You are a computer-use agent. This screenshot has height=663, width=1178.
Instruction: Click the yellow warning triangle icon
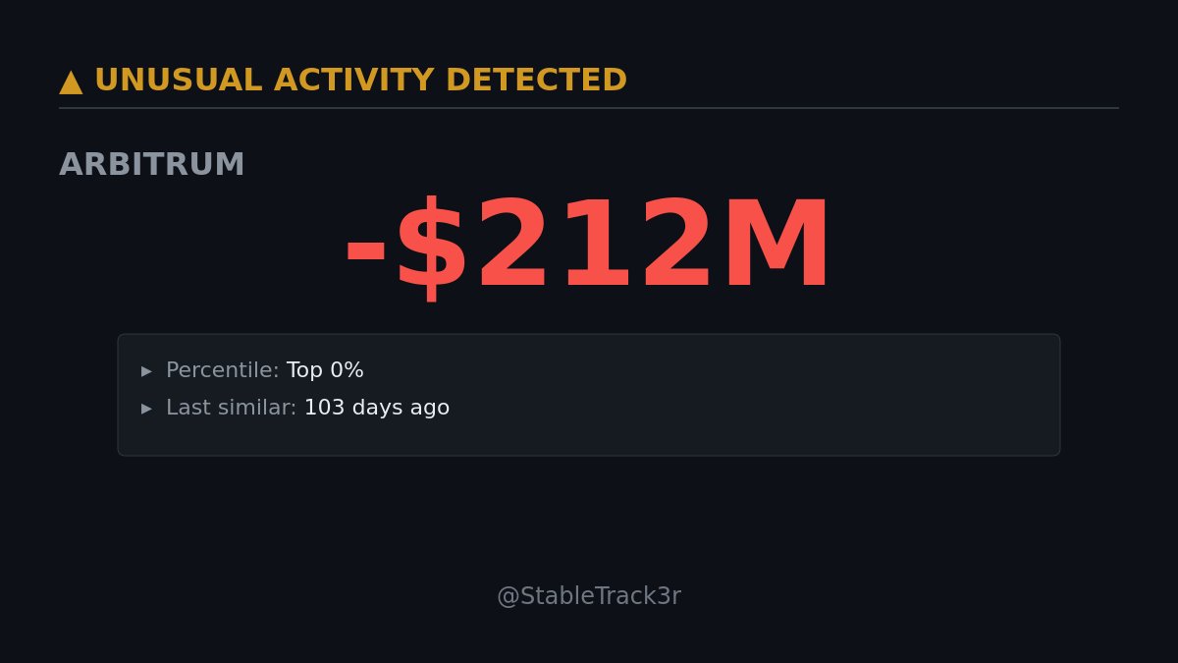coord(71,82)
